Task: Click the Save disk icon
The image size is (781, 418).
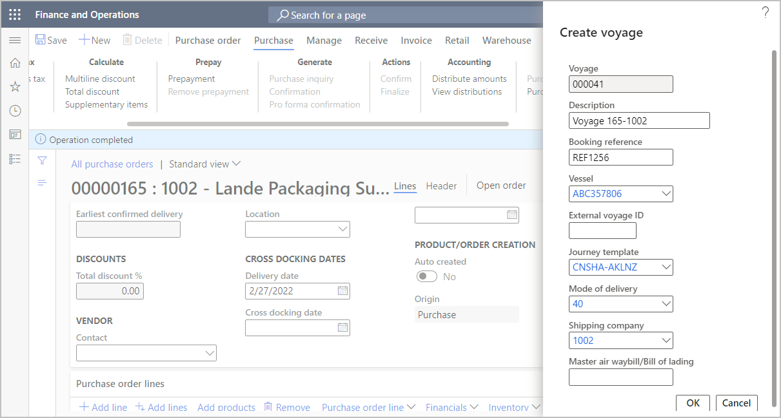Action: [40, 40]
